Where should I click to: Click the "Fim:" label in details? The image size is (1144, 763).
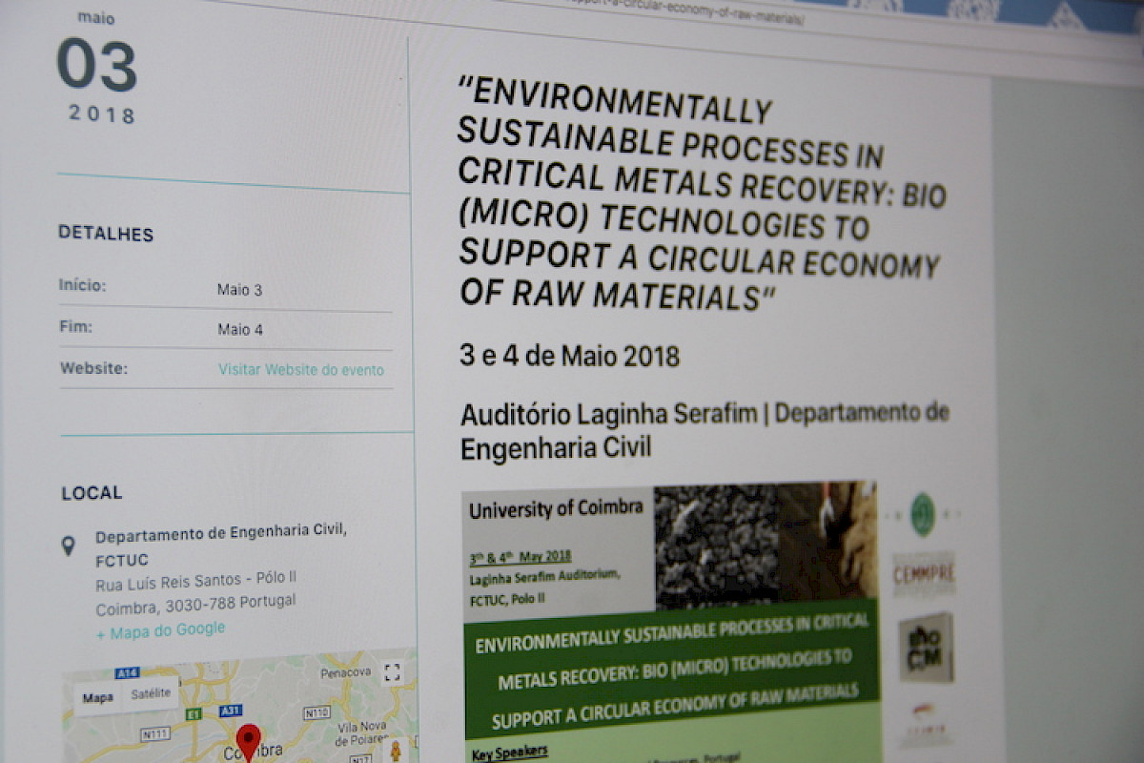[76, 326]
